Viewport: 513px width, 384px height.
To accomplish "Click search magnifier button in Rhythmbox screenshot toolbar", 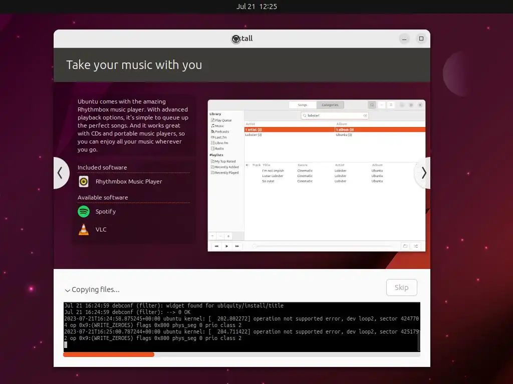I will tap(372, 105).
